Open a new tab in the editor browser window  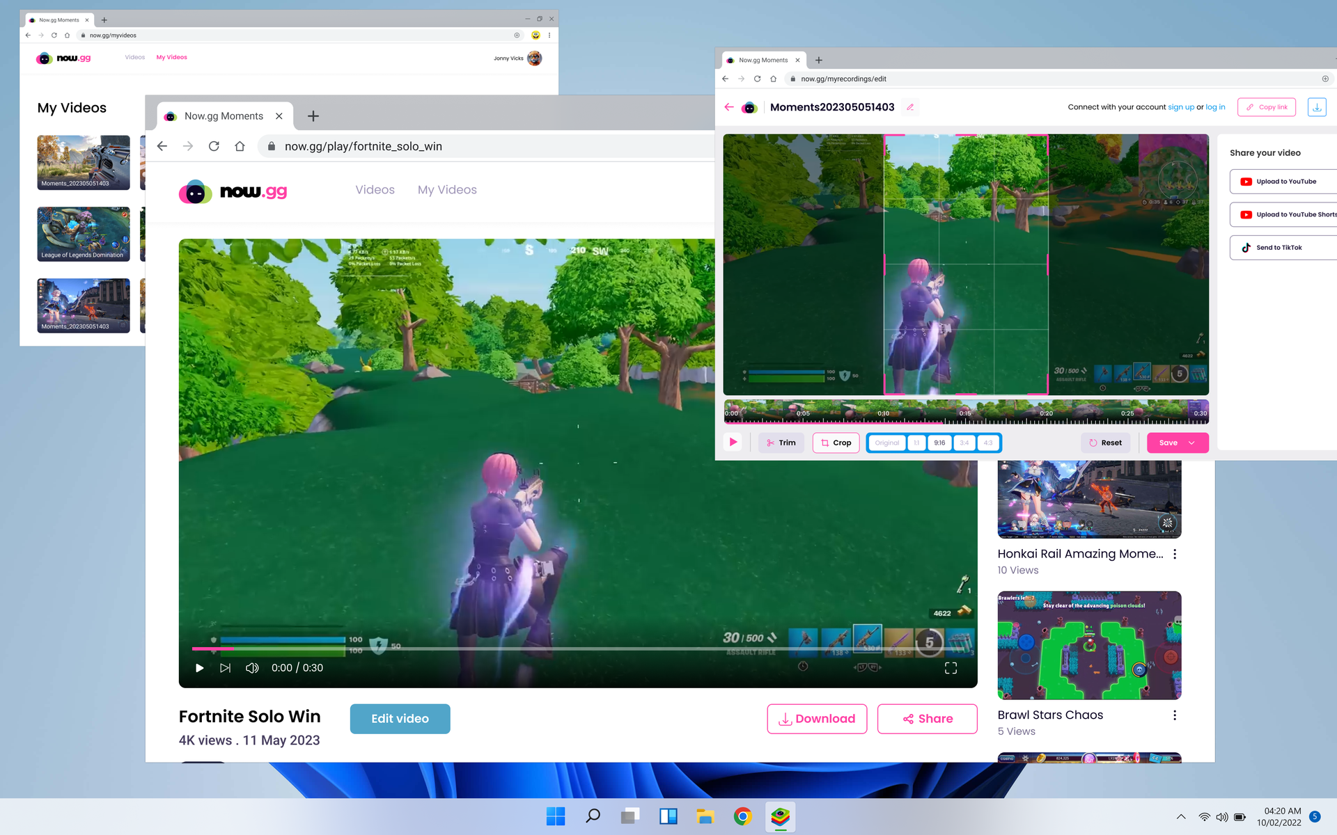(x=819, y=61)
